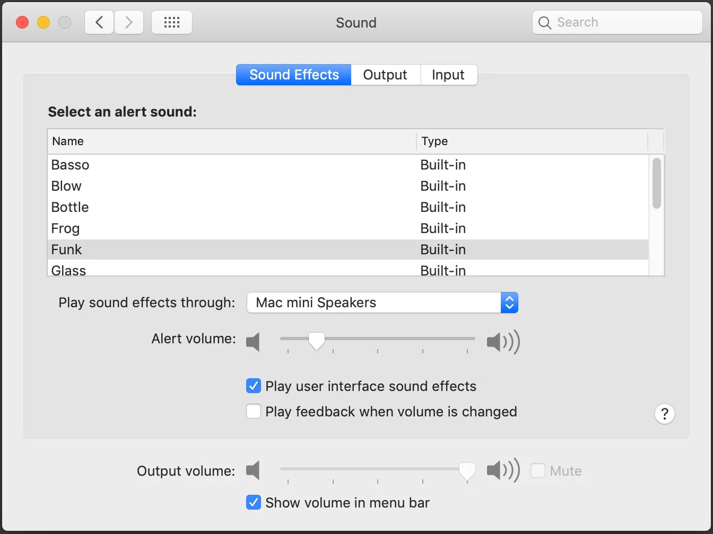Click the Output volume slider thumb

(467, 470)
